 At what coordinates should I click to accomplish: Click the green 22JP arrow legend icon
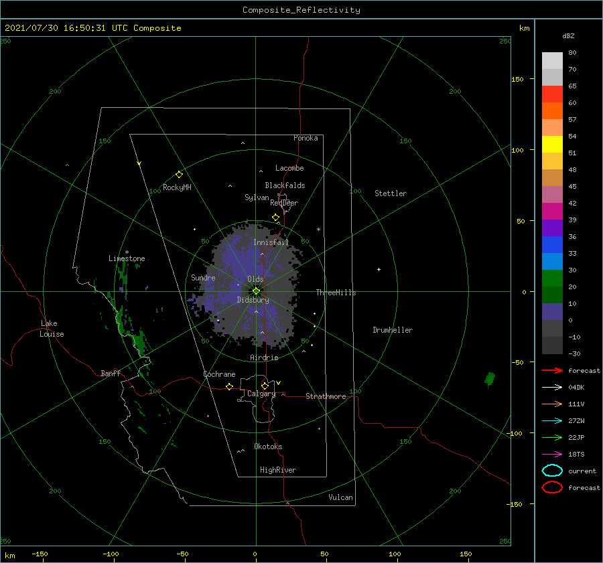552,437
